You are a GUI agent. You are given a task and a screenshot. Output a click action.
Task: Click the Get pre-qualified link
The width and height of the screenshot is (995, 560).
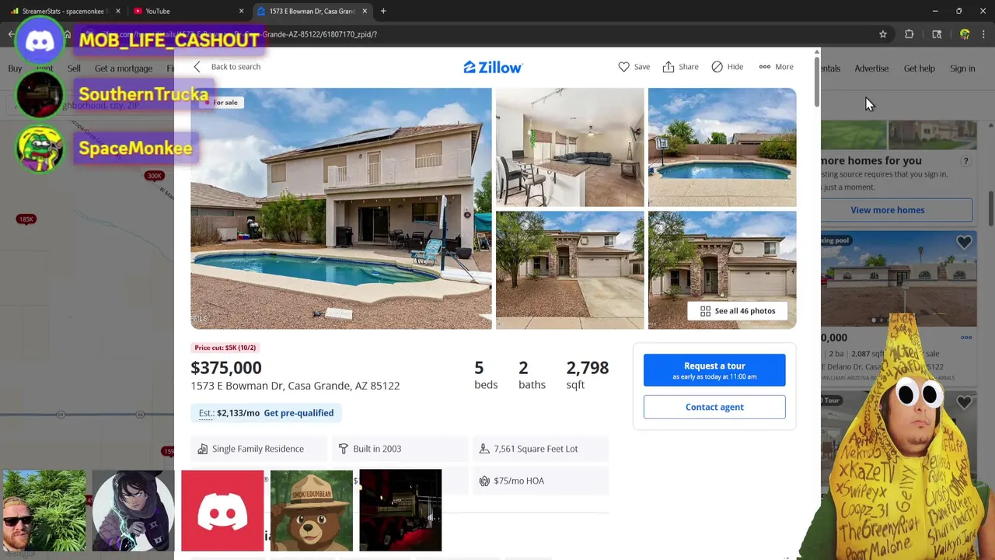coord(298,413)
